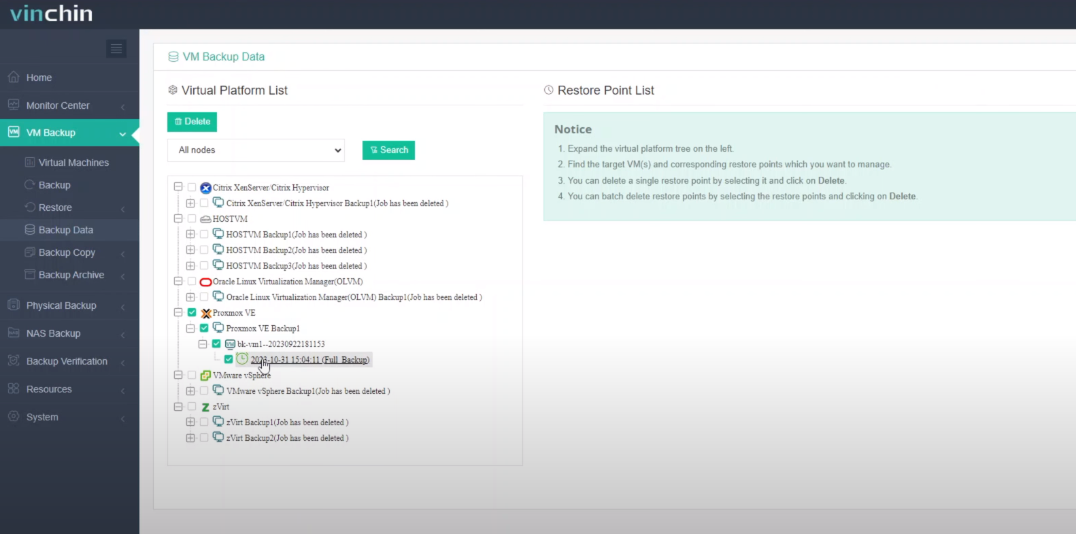This screenshot has width=1076, height=534.
Task: Check the Citrix XenServer platform checkbox
Action: pyautogui.click(x=192, y=187)
